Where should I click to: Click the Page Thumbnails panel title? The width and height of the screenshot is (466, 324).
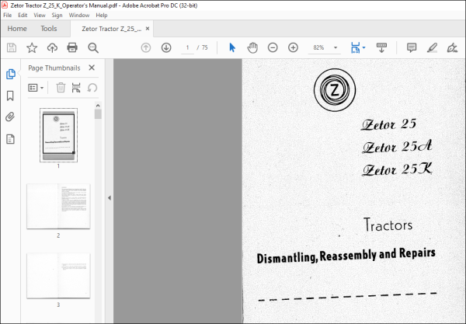(x=54, y=68)
